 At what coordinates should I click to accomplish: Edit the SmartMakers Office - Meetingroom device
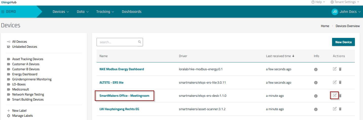(335, 95)
